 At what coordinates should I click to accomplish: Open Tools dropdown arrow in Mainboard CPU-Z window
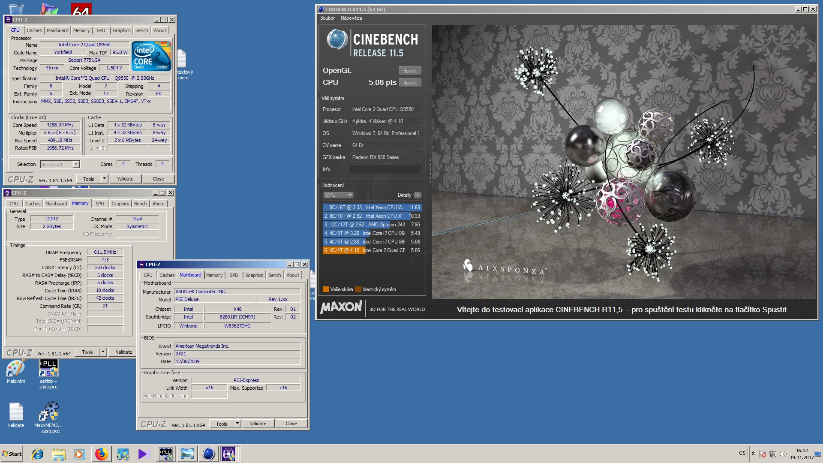[x=237, y=424]
